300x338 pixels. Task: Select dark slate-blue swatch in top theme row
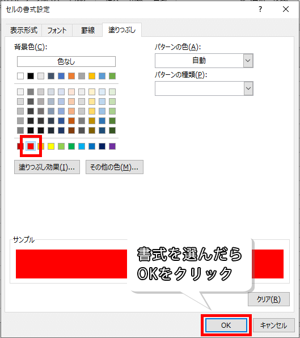51,76
